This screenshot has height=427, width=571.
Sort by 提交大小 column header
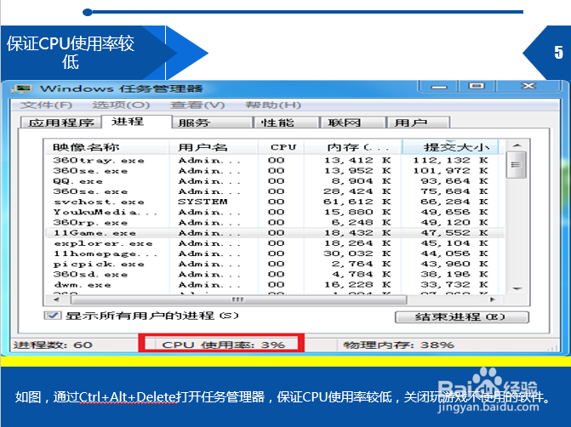point(450,147)
